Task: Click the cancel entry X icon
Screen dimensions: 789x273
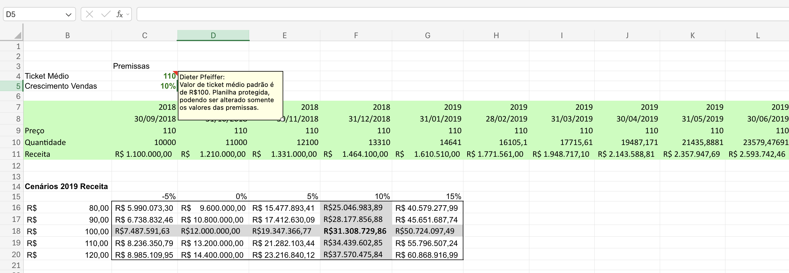Action: click(x=89, y=14)
